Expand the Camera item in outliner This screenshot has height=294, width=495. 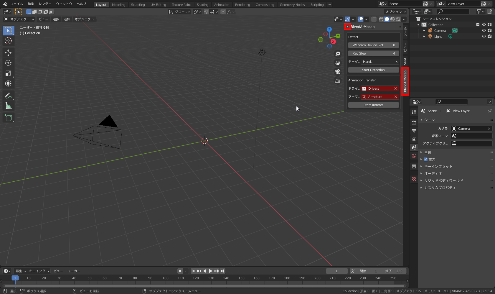[424, 31]
